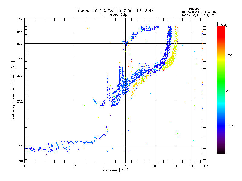Click the x-axis '2' tick label
The height and width of the screenshot is (181, 242).
pyautogui.click(x=75, y=166)
